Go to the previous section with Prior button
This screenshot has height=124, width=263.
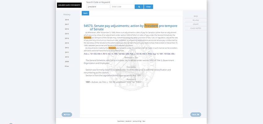[x=67, y=115]
